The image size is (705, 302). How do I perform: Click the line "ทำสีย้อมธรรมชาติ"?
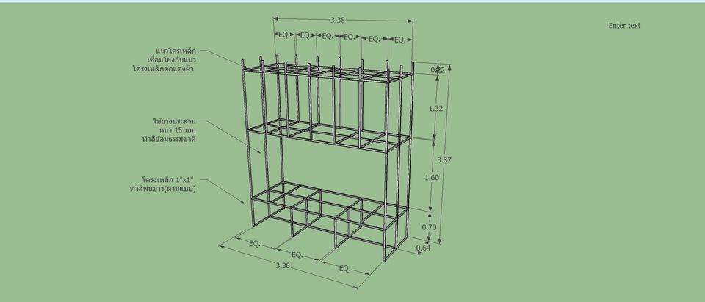click(x=169, y=139)
